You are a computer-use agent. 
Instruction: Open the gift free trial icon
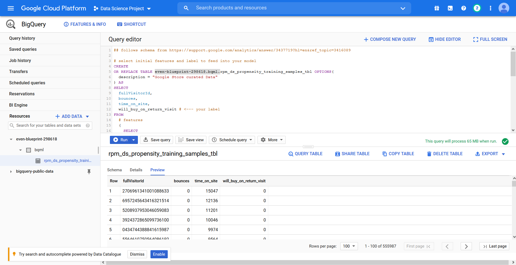tap(437, 8)
